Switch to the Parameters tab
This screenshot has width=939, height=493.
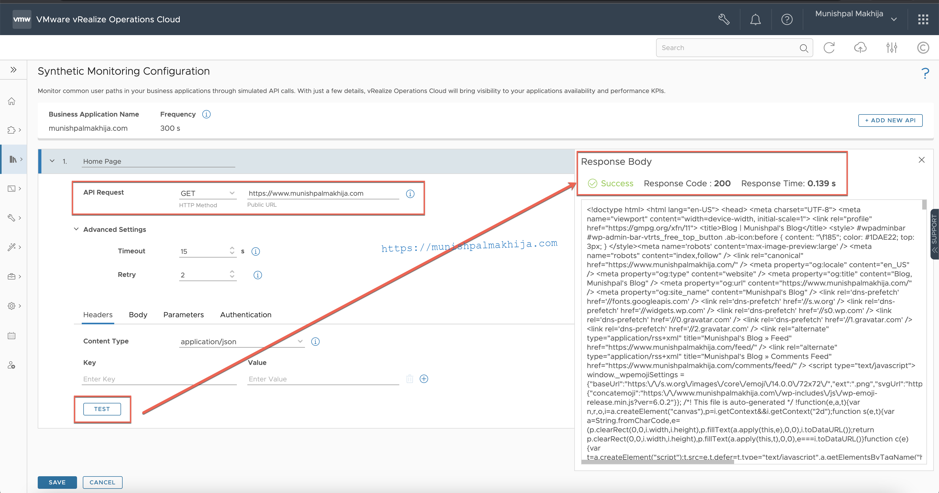pyautogui.click(x=183, y=315)
